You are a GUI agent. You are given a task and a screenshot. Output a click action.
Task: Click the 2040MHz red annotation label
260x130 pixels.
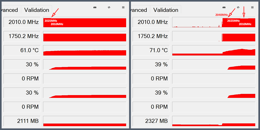[x=222, y=15]
